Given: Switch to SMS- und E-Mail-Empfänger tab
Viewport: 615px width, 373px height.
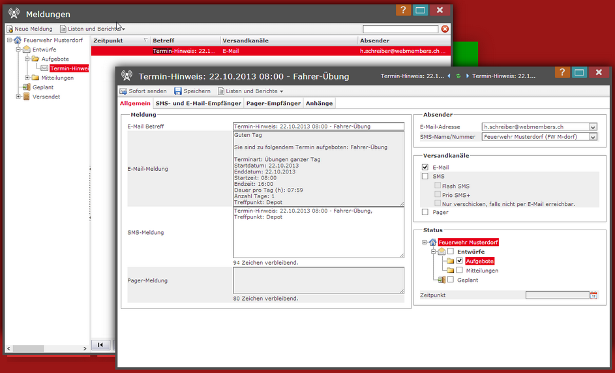Looking at the screenshot, I should coord(198,103).
